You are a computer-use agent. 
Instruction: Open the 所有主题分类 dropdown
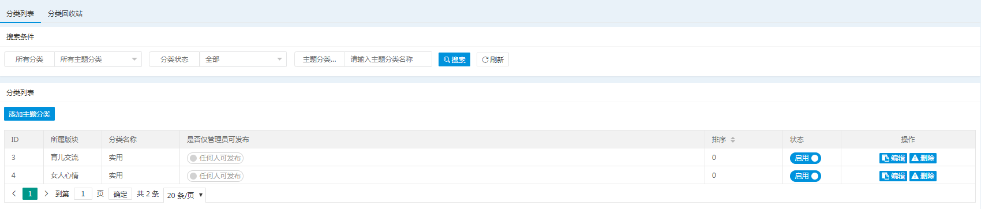98,59
